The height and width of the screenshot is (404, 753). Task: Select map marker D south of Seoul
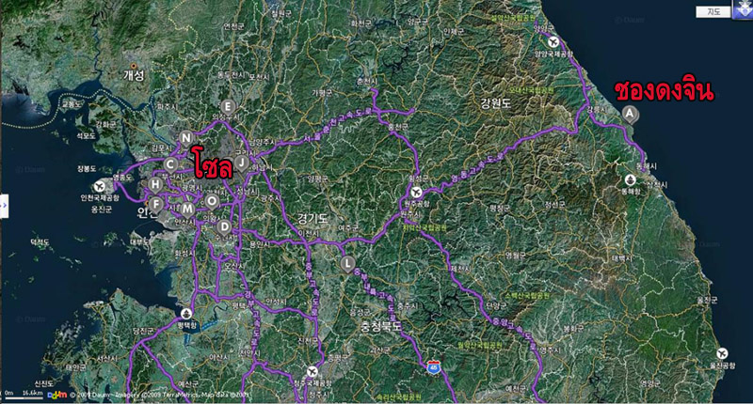tap(224, 226)
